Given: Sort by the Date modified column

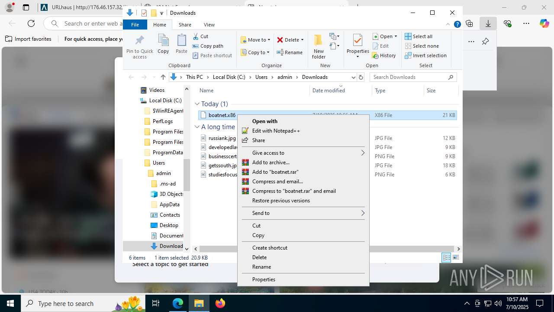Looking at the screenshot, I should (329, 91).
